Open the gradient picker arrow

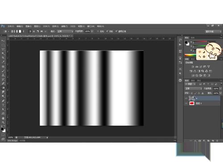pyautogui.click(x=23, y=32)
